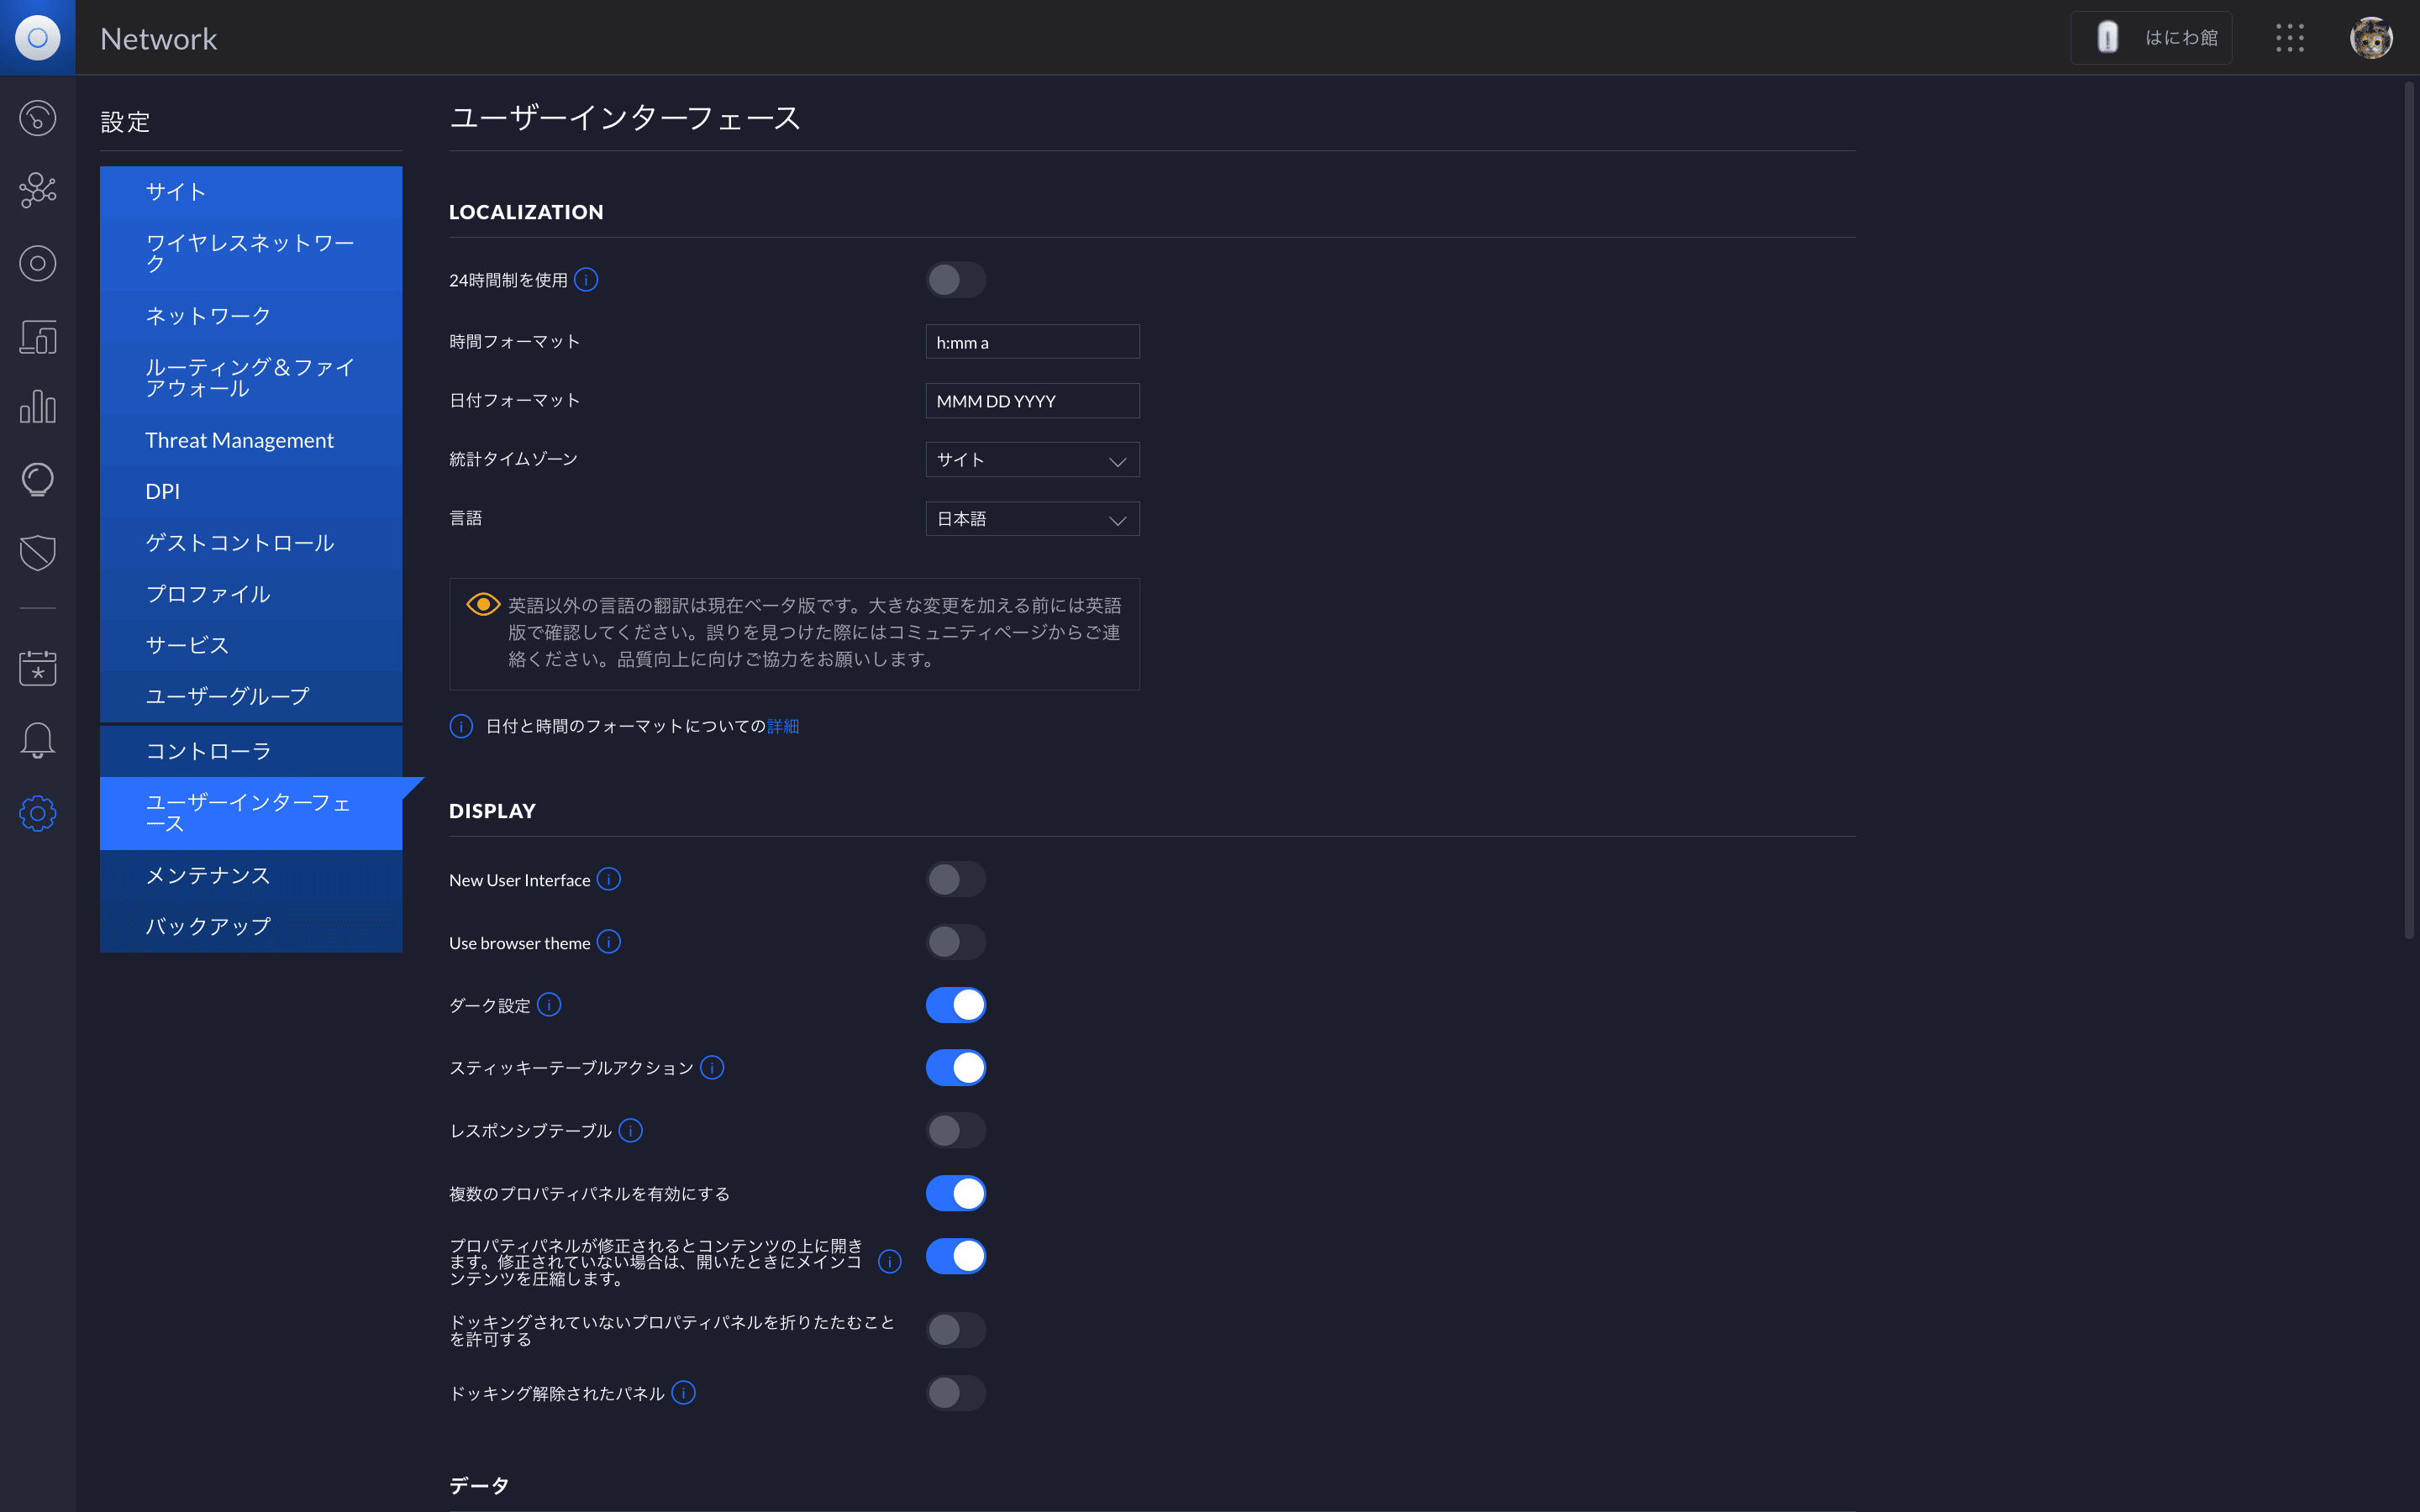Click the page vertical scrollbar

click(x=2409, y=510)
